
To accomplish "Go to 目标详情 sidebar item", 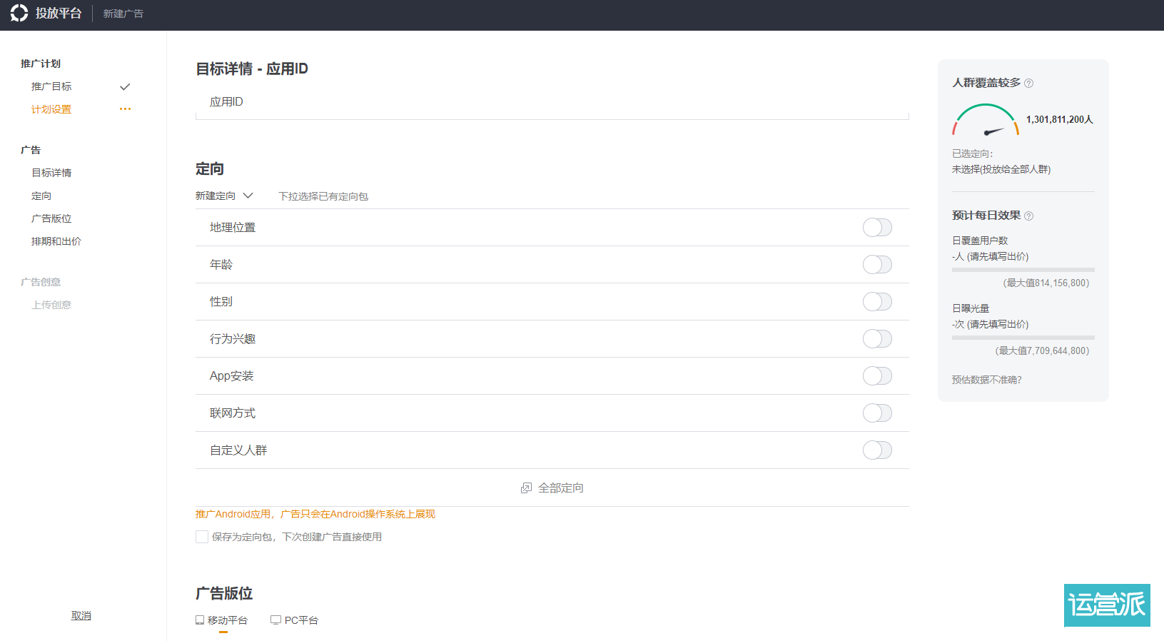I will 51,173.
